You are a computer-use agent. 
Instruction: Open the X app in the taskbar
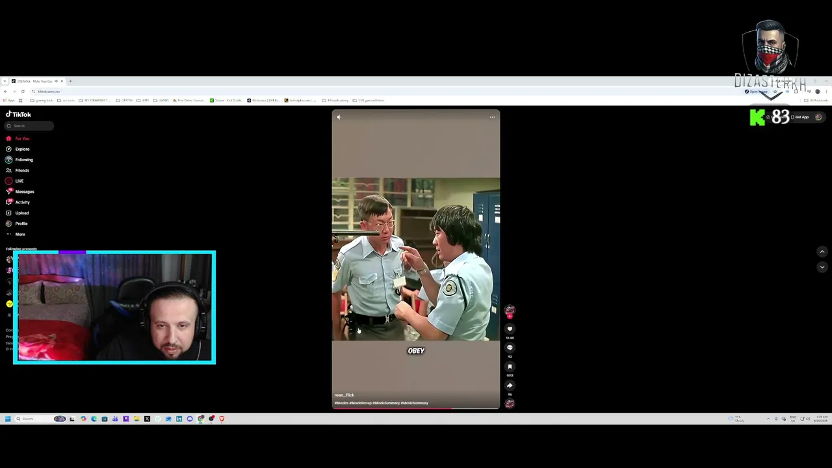147,419
